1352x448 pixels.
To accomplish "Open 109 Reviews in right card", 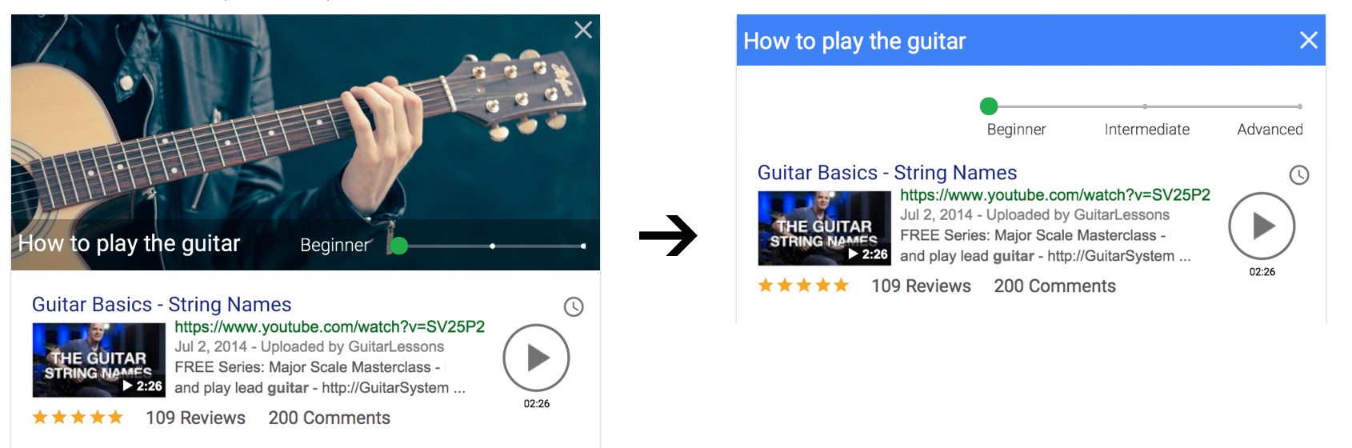I will point(921,286).
